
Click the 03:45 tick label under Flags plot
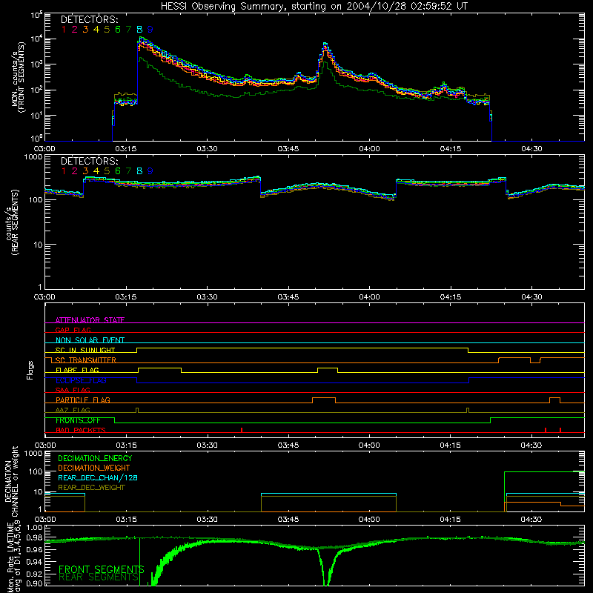coord(288,445)
